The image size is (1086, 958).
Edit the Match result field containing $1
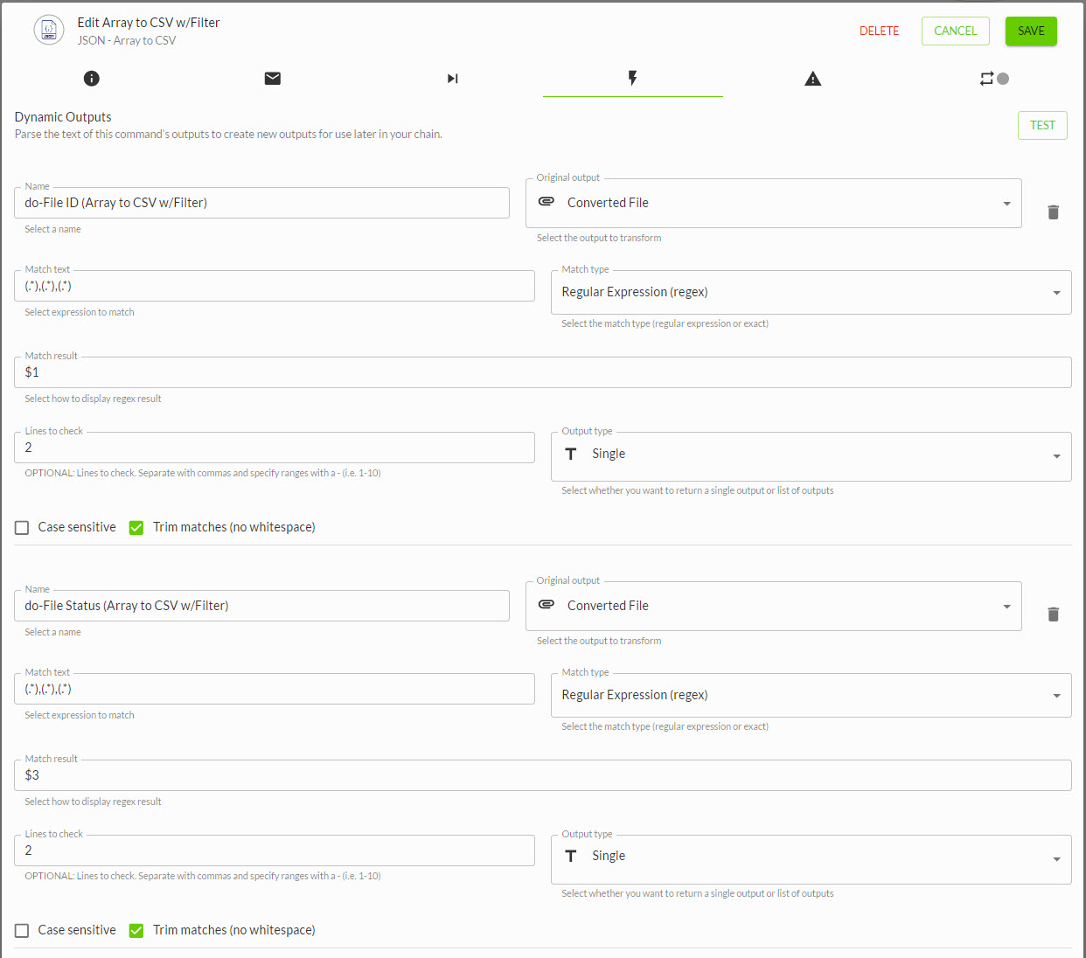point(542,371)
